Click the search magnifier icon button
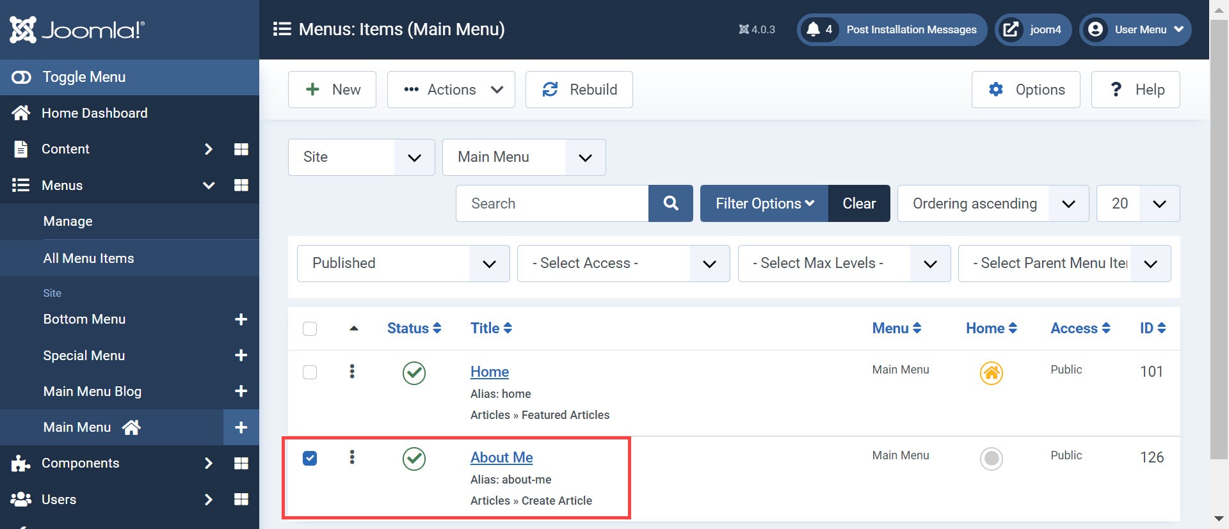This screenshot has height=529, width=1229. (670, 203)
